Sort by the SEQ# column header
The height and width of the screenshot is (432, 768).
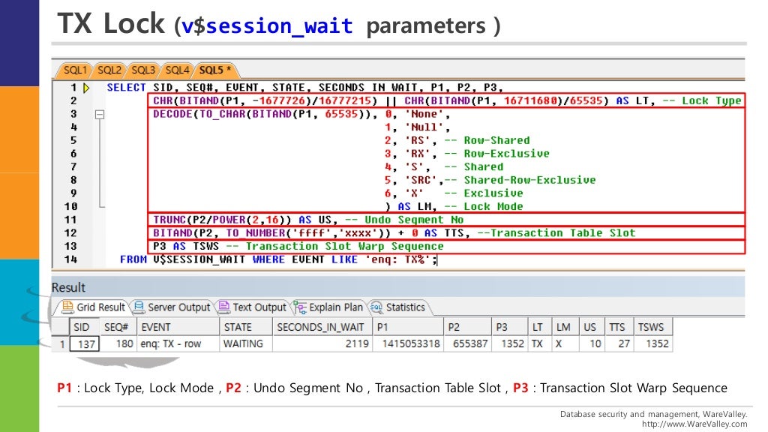point(117,327)
